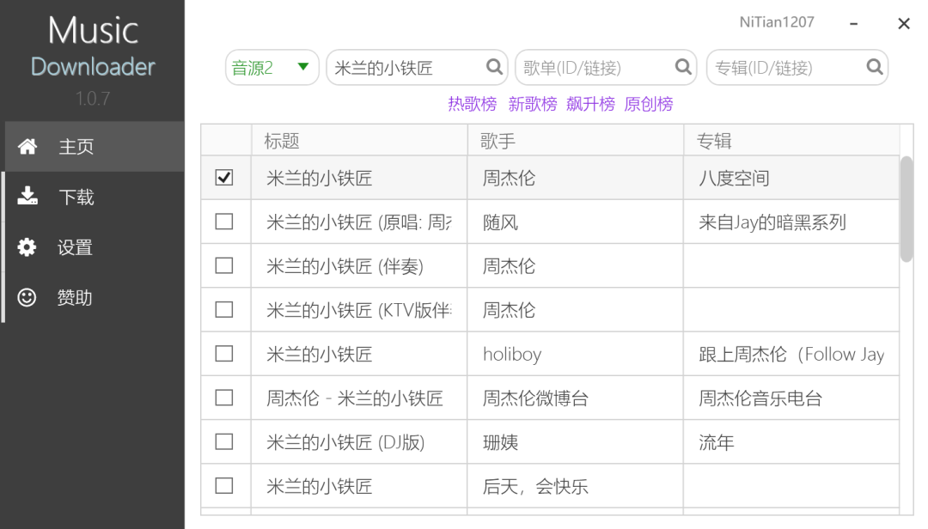Image resolution: width=928 pixels, height=529 pixels.
Task: Select the checkbox for the DJ版 row
Action: pos(225,441)
